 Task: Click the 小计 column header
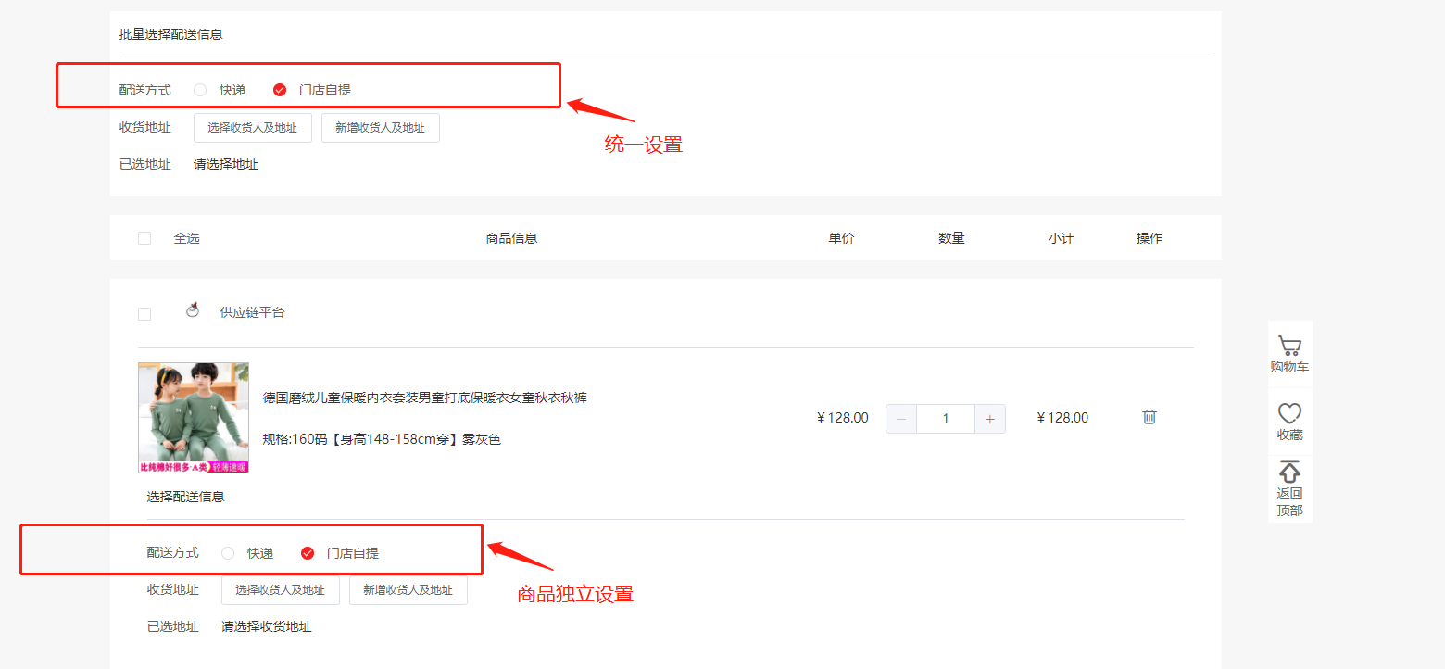click(x=1062, y=238)
